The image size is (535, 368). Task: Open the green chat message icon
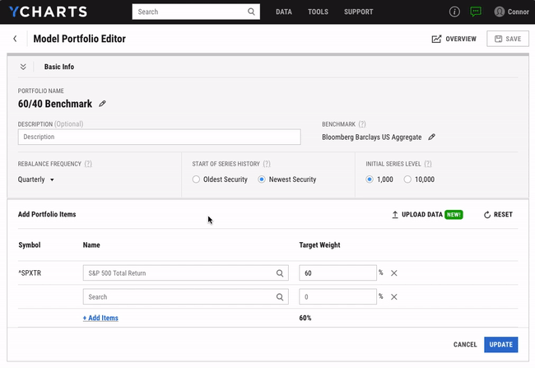point(476,12)
